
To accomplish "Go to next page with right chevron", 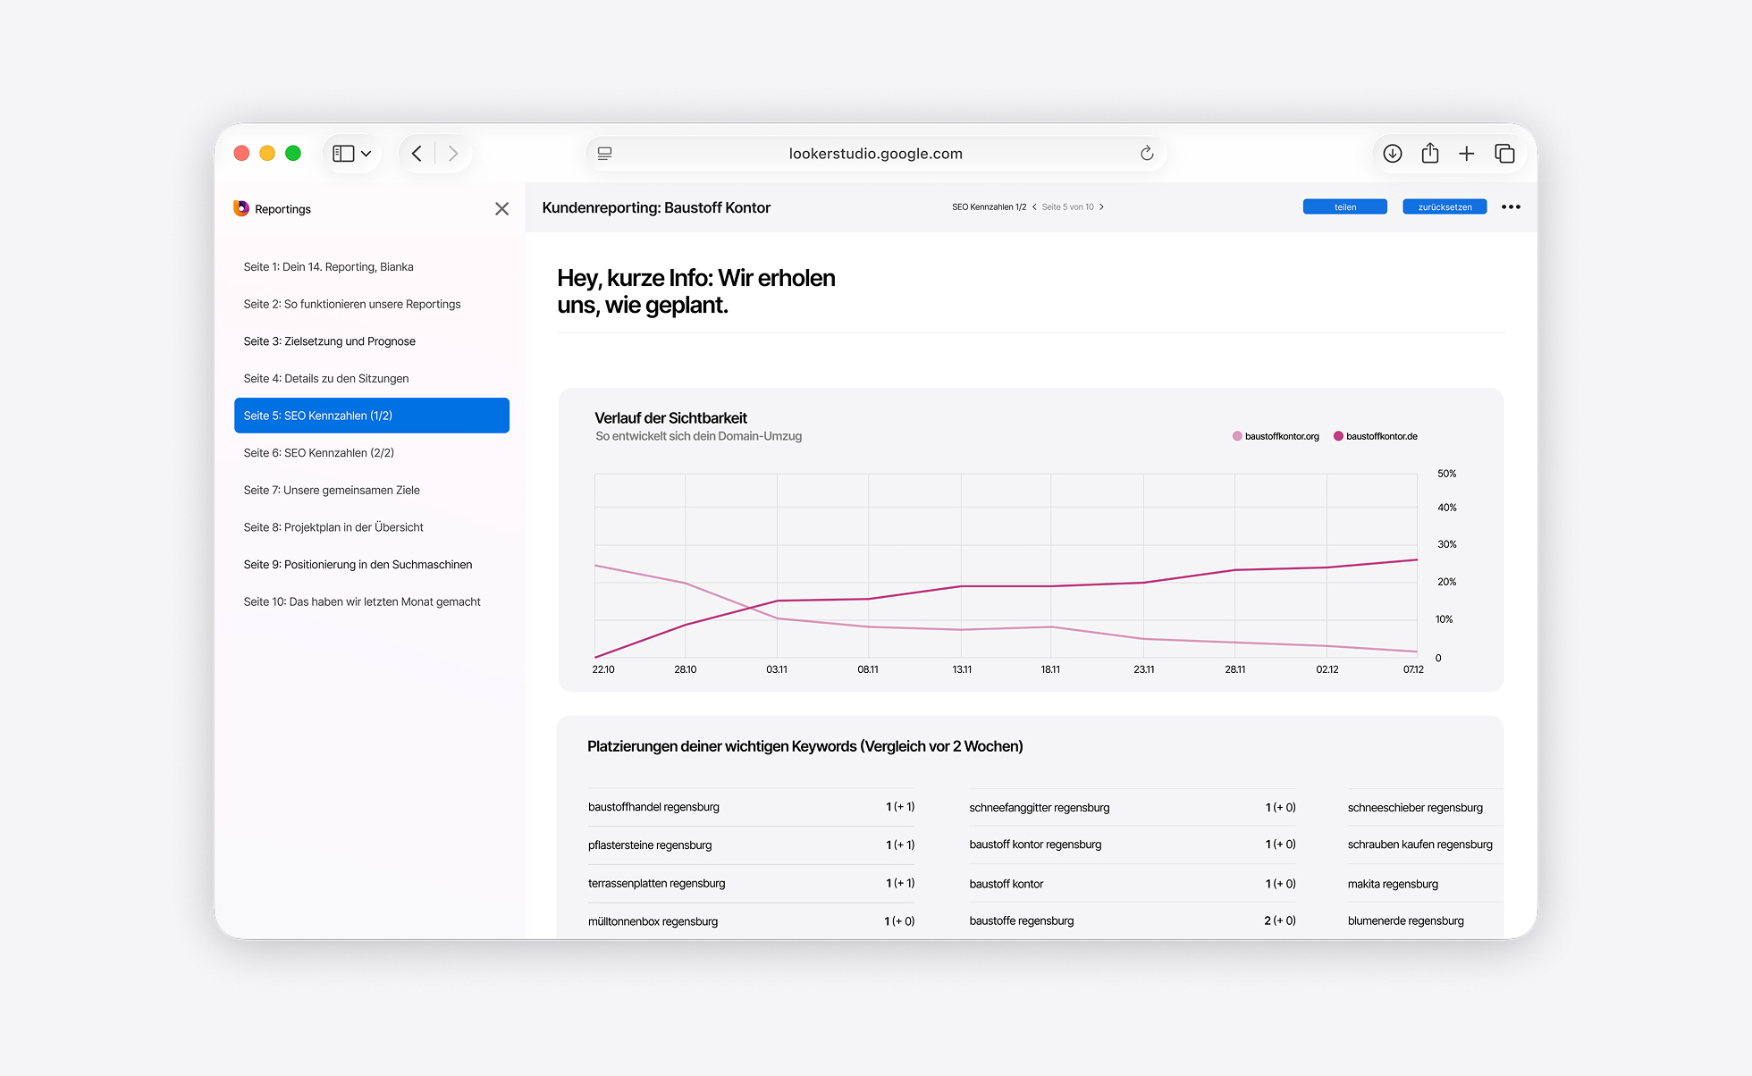I will pyautogui.click(x=1101, y=207).
